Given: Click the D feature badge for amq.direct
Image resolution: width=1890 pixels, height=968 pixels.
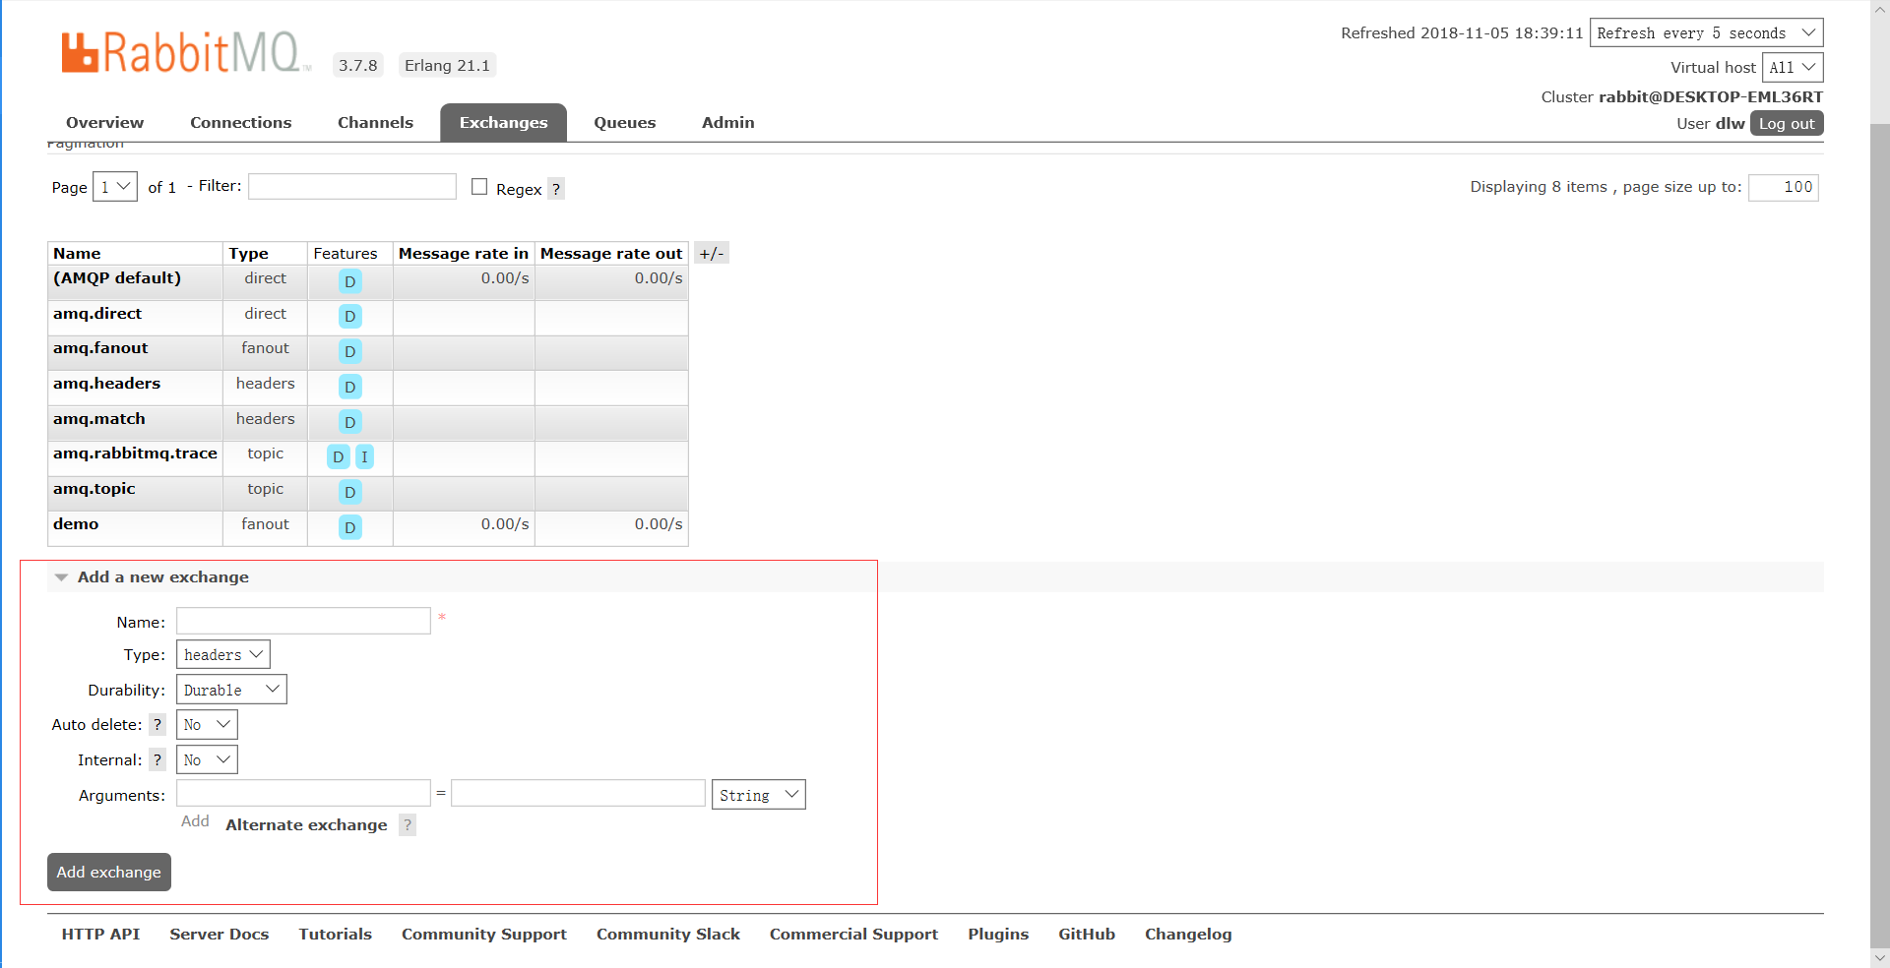Looking at the screenshot, I should pos(349,316).
